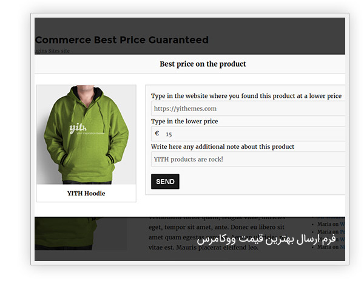Click the hood of the green hoodie
This screenshot has width=364, height=286.
(86, 97)
